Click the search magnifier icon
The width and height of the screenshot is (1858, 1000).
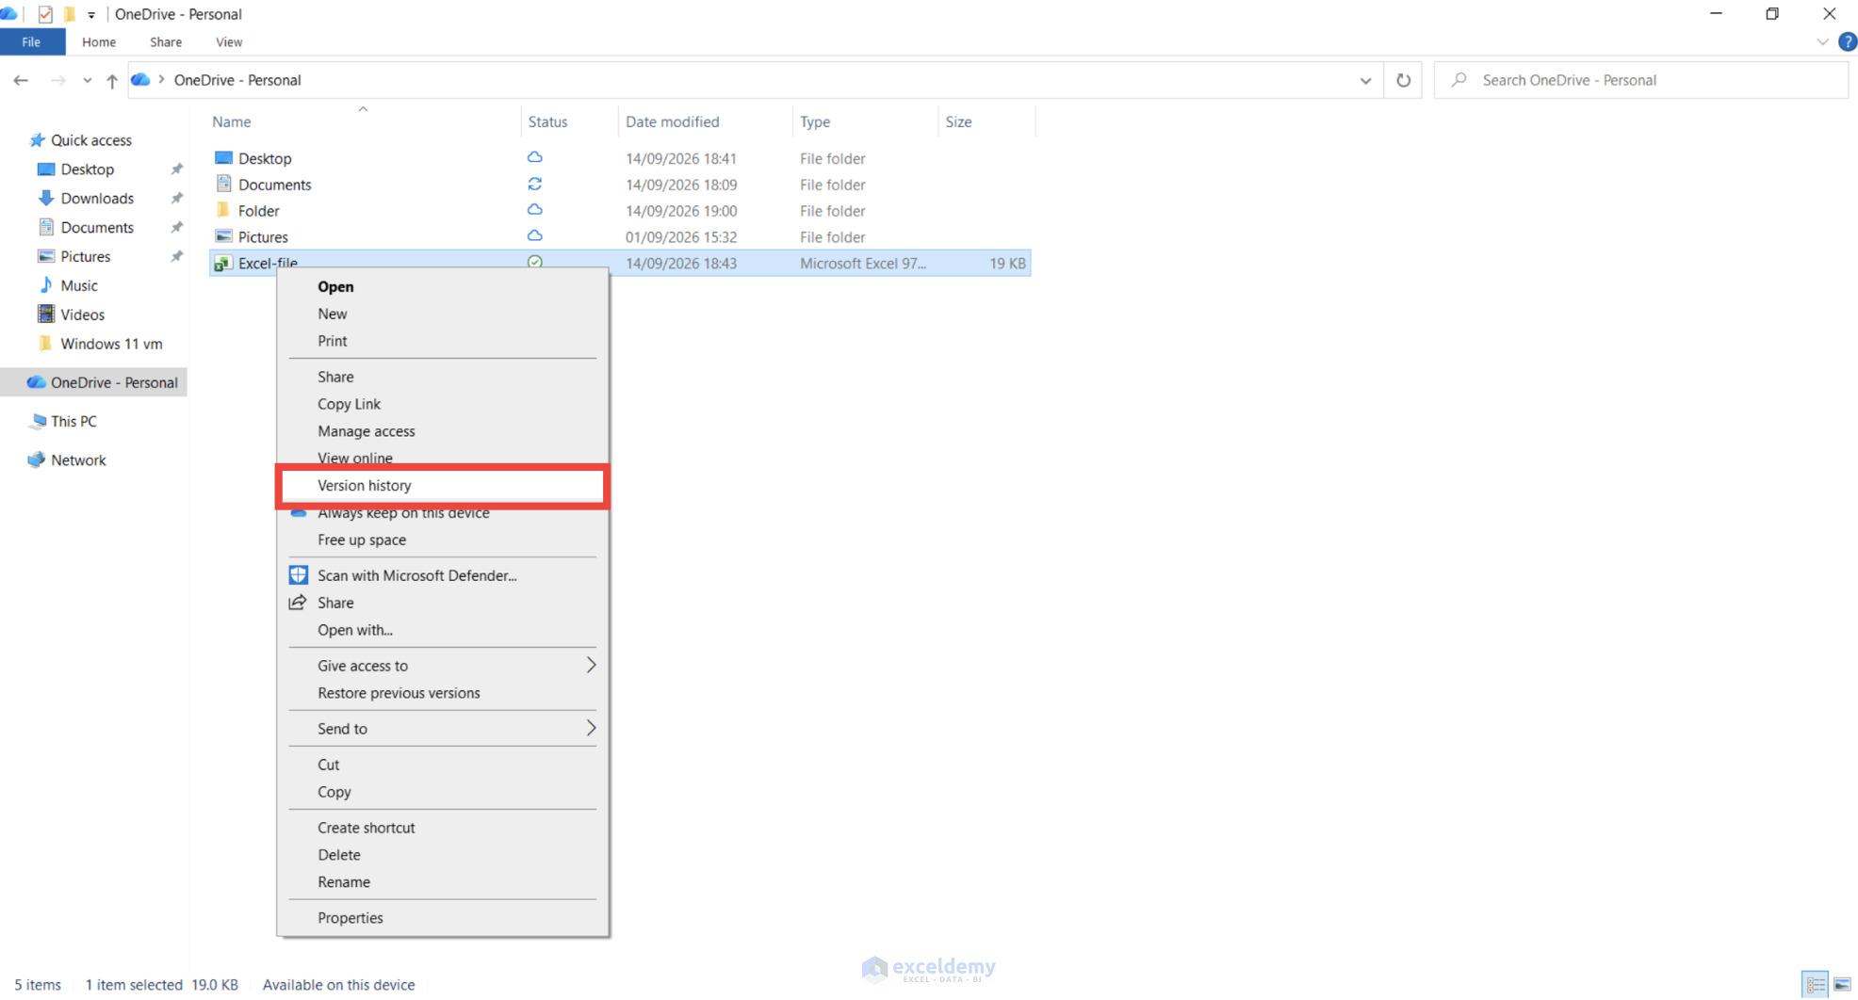(x=1459, y=80)
